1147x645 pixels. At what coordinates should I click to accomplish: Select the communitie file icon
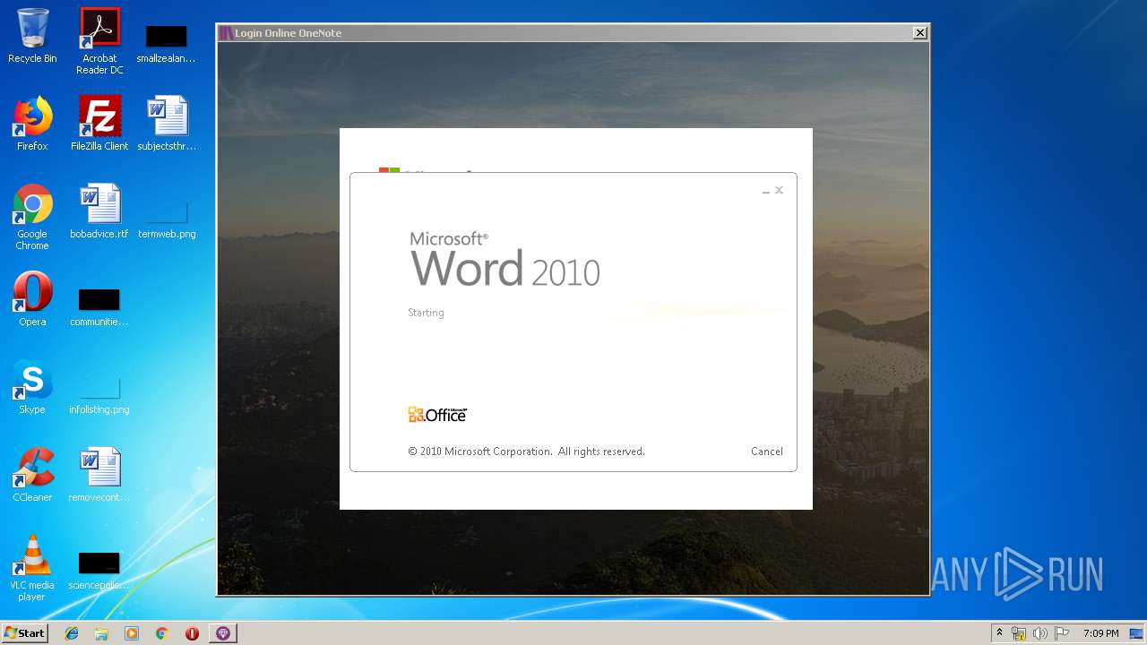coord(99,306)
